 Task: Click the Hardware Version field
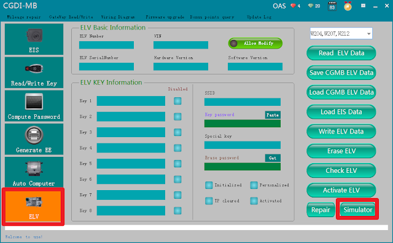click(181, 66)
